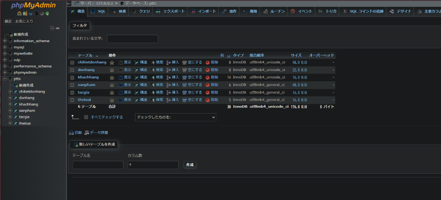Click the テーブル名 input field
Viewport: 441px width, 200px height.
point(98,165)
